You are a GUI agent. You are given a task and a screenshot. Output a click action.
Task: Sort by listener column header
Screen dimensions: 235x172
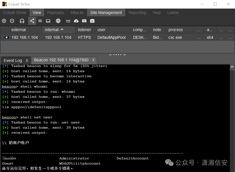pos(85,30)
